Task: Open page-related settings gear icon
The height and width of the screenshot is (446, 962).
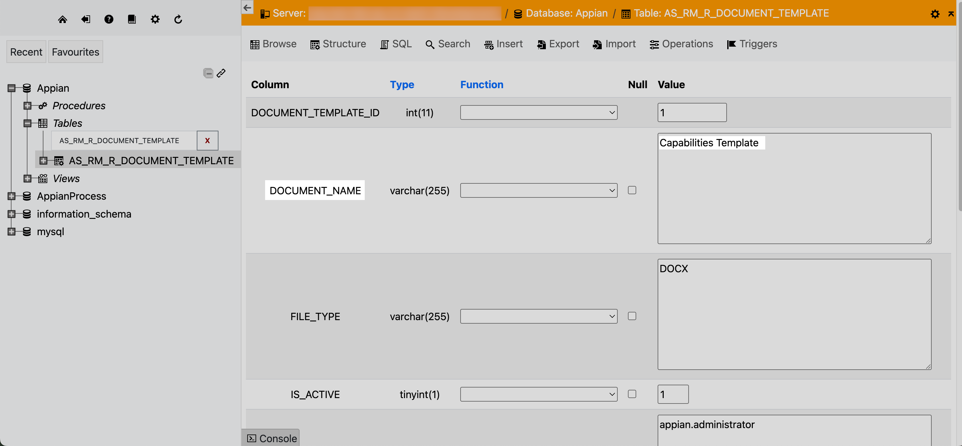Action: pos(935,14)
